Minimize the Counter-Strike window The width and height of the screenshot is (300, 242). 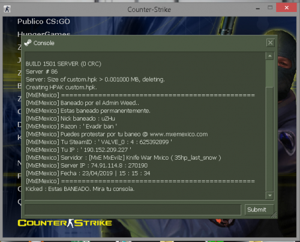click(x=258, y=8)
